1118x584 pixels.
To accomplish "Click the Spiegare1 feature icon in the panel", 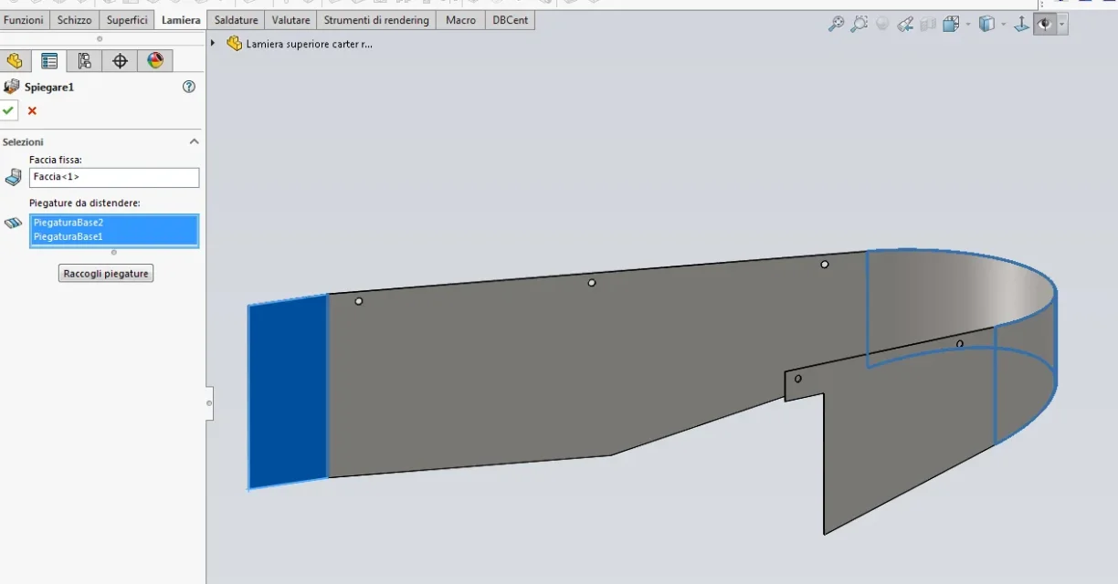I will pos(12,87).
